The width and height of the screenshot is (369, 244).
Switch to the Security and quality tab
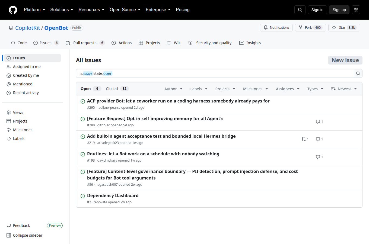210,43
